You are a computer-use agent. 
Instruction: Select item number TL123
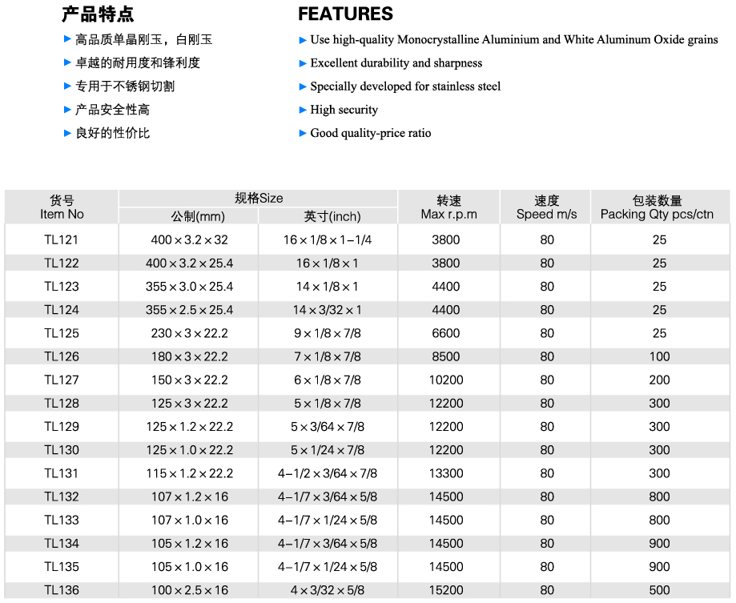(x=62, y=287)
